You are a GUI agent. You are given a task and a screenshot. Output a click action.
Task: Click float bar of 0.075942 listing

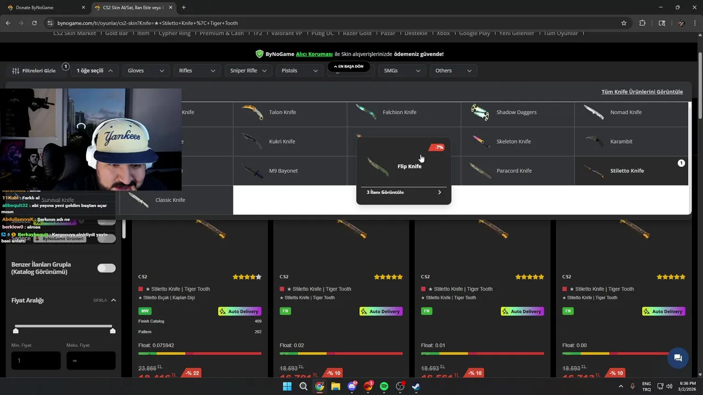200,353
